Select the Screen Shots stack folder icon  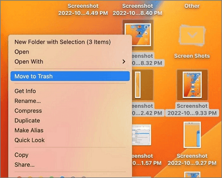[192, 35]
